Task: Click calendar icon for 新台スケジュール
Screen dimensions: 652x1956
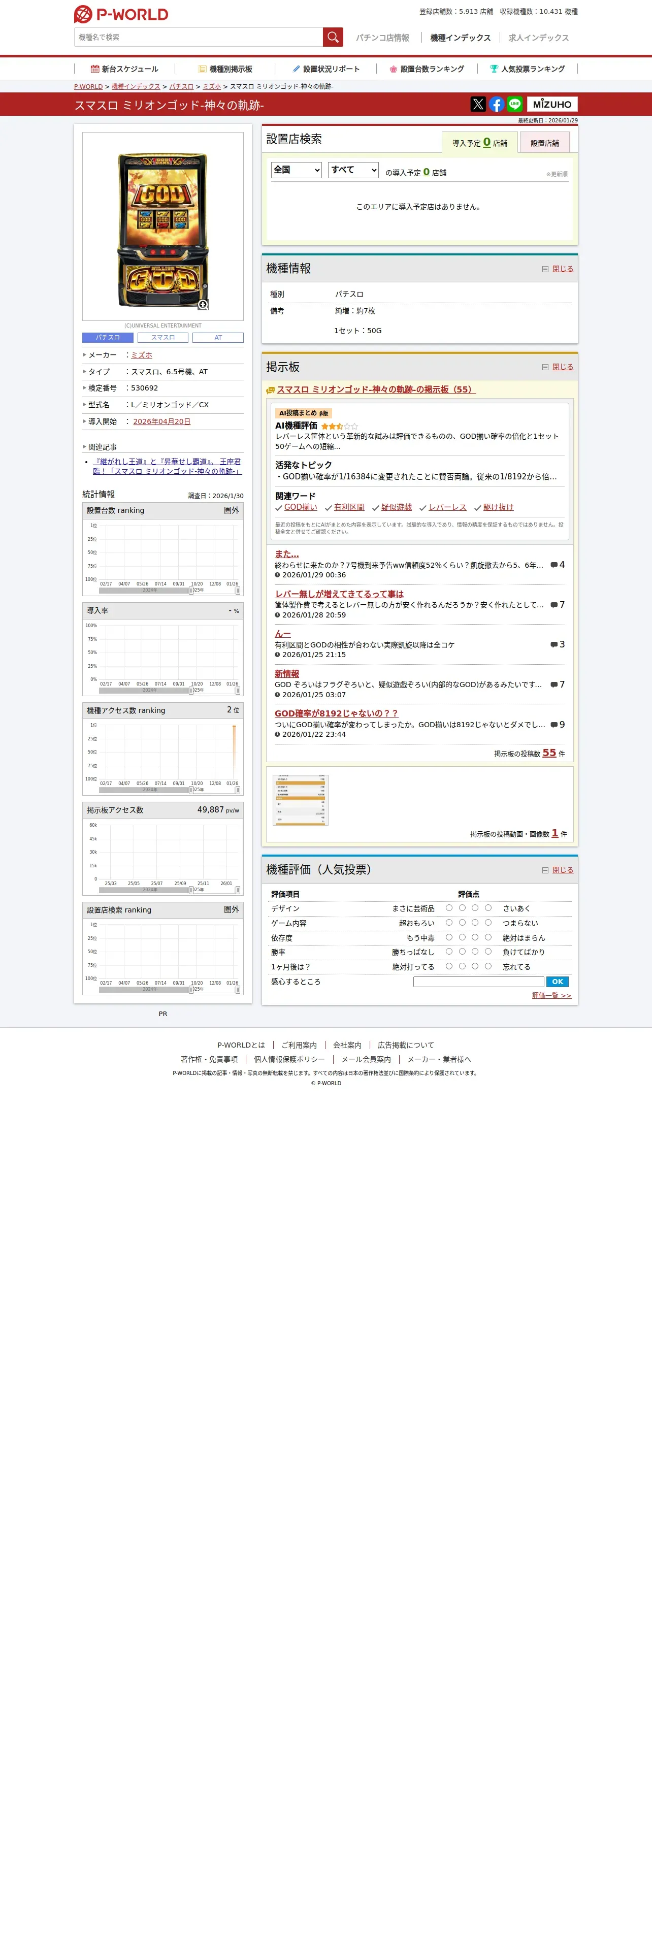Action: (95, 69)
